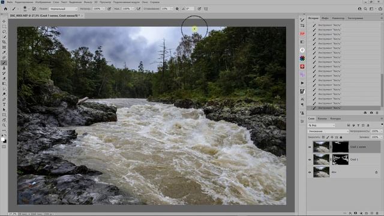
Task: Open smoothing options gear icon
Action: (177, 8)
